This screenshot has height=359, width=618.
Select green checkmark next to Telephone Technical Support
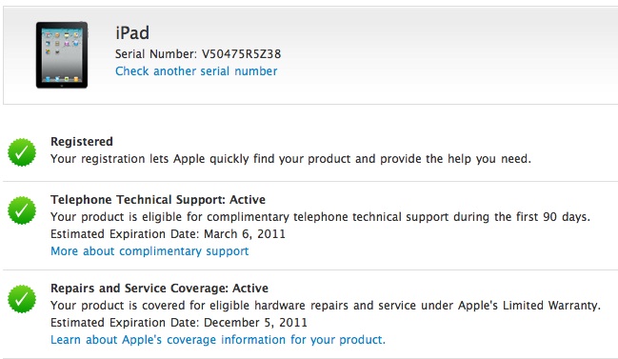[22, 210]
